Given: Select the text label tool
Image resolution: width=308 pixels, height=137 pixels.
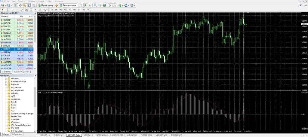Looking at the screenshot, I should click(40, 10).
